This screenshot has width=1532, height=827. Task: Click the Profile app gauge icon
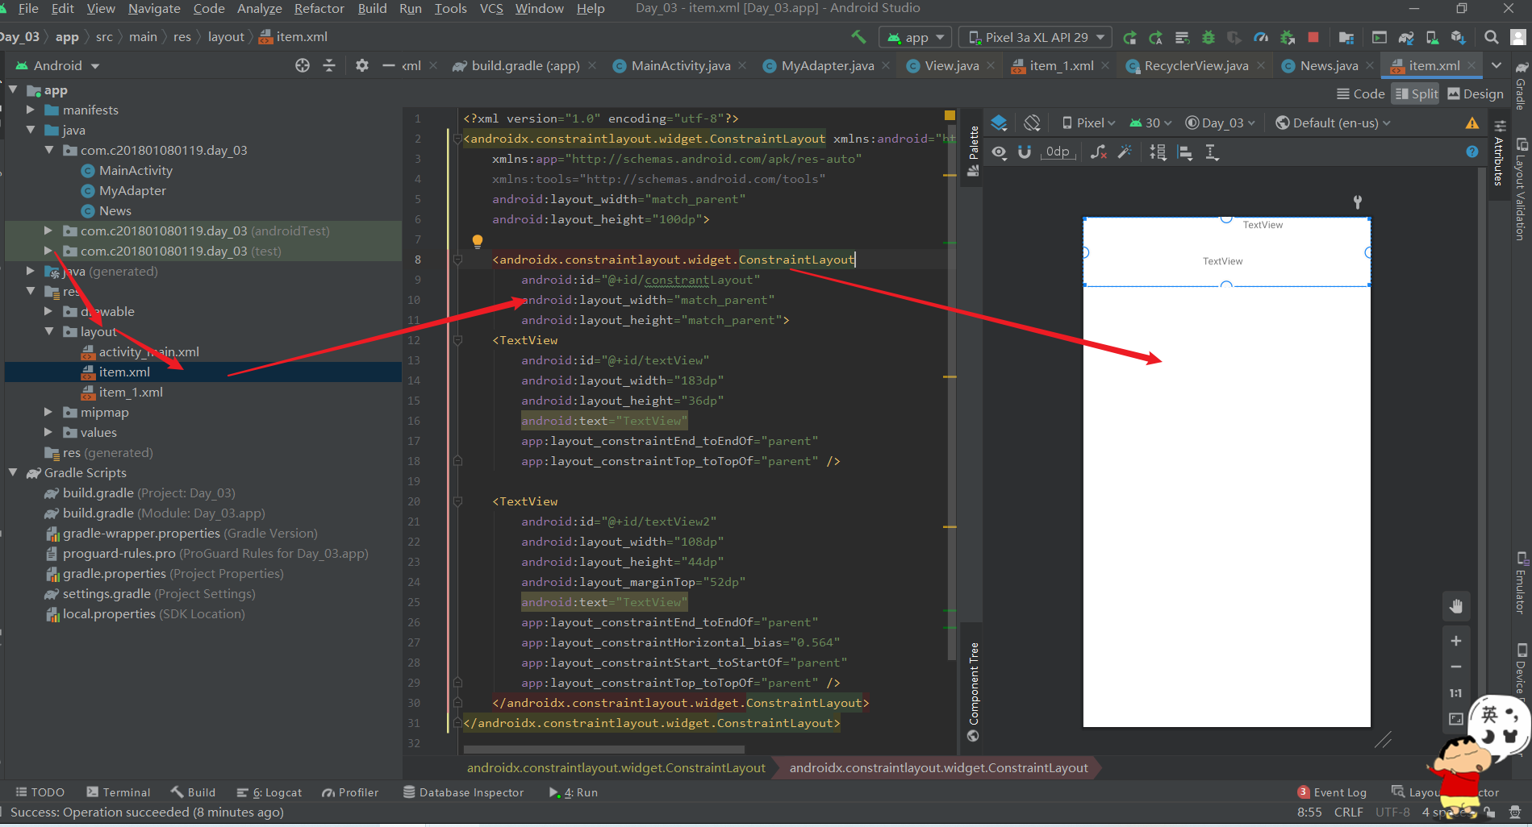(x=1261, y=37)
